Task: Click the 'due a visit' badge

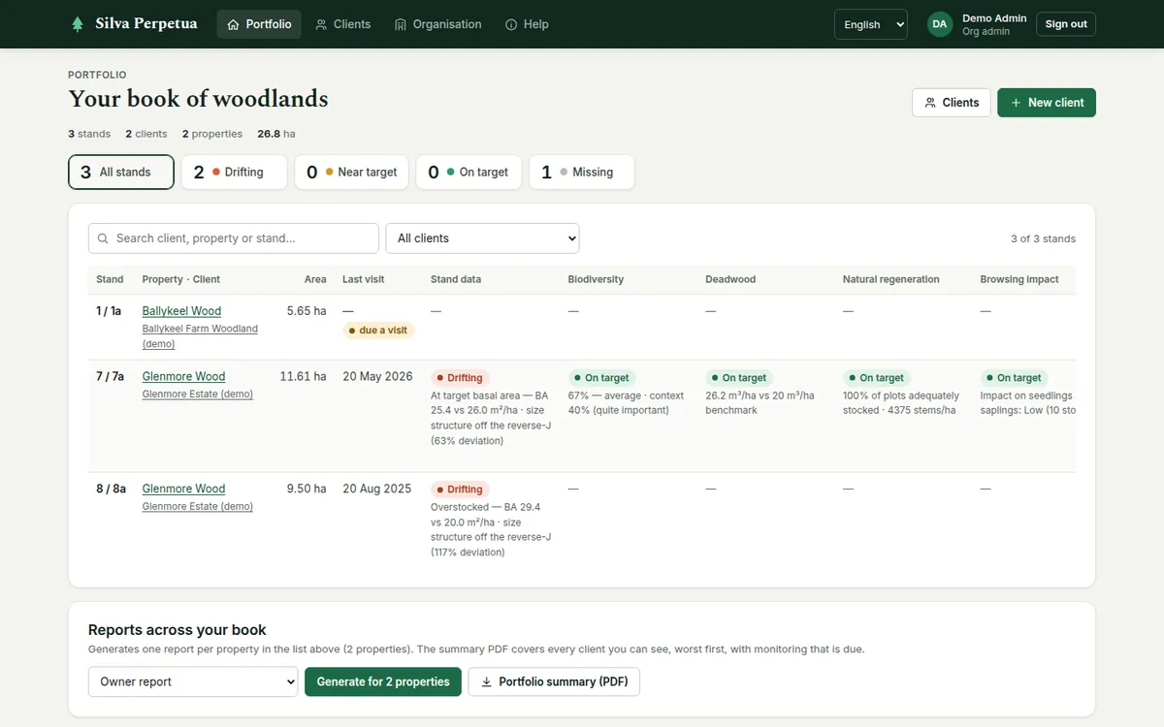Action: [378, 331]
